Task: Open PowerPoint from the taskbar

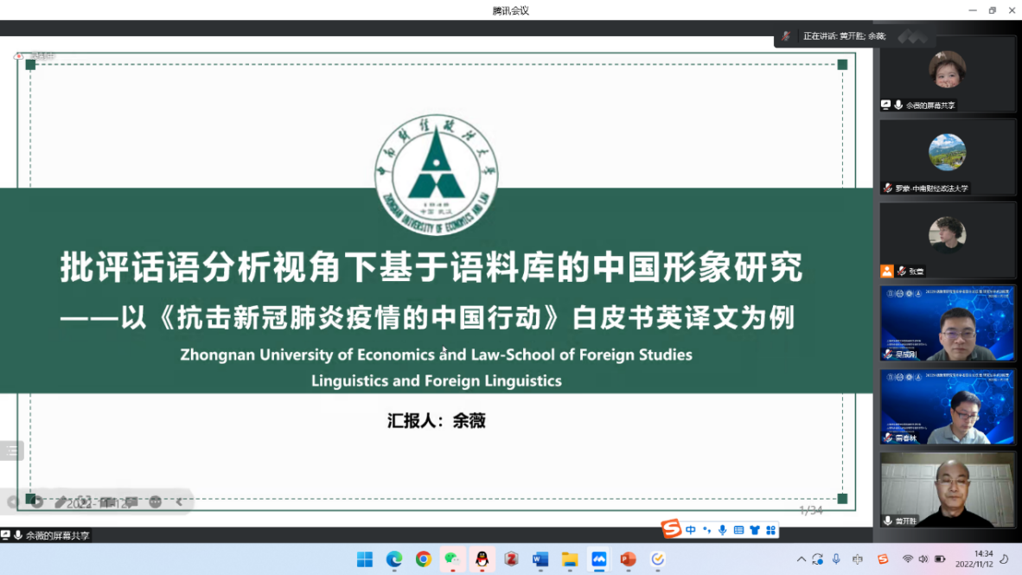Action: click(629, 559)
